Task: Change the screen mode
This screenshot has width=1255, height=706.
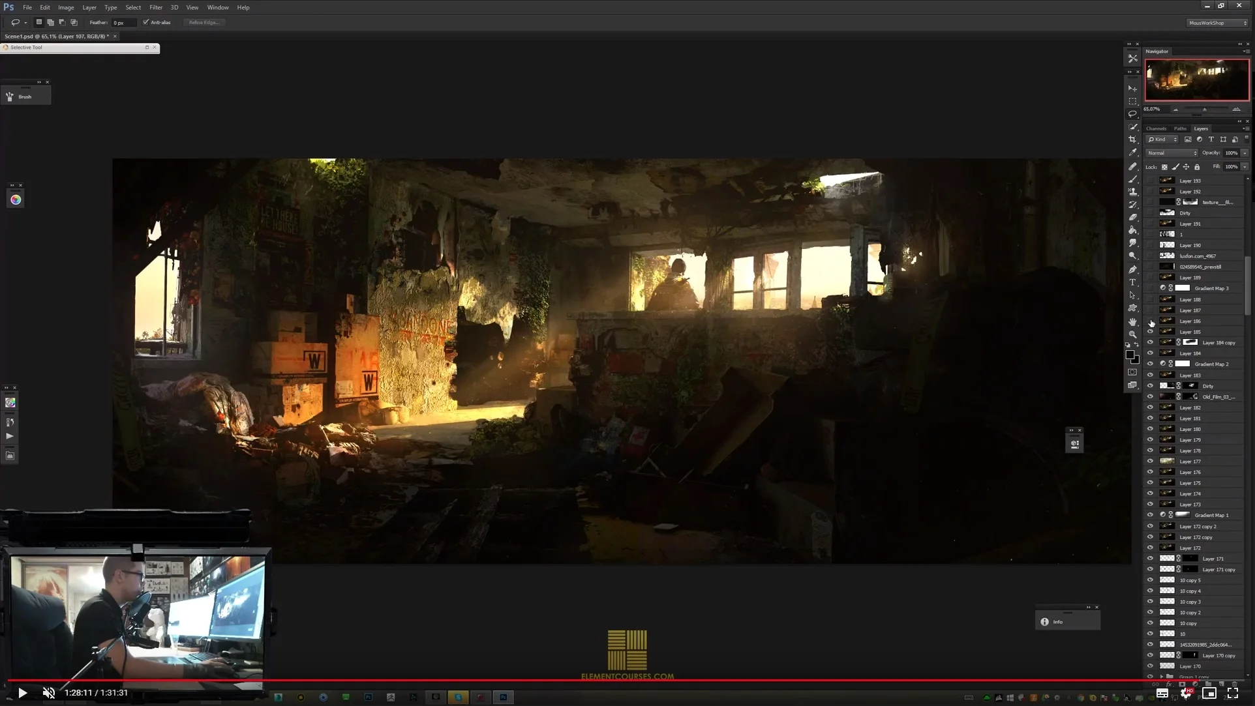Action: [1132, 385]
